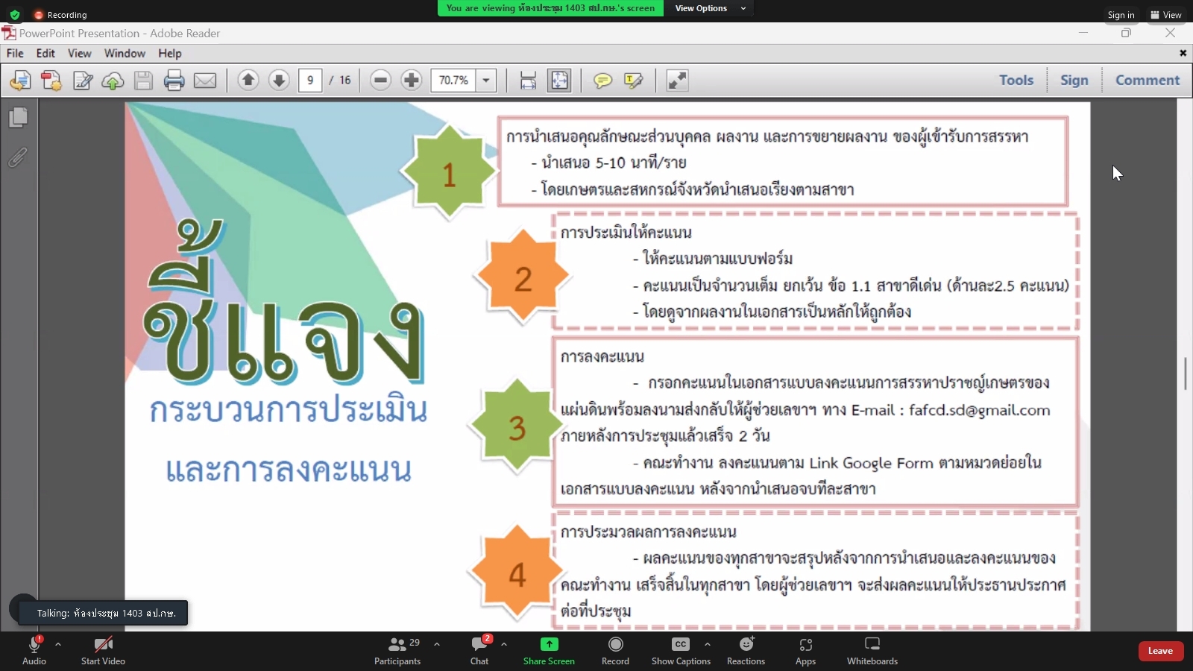
Task: Expand participants options caret
Action: point(437,643)
